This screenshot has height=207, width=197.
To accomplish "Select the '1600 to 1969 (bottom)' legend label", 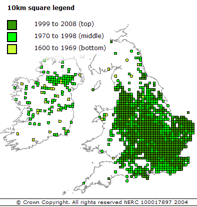I will 70,48.
